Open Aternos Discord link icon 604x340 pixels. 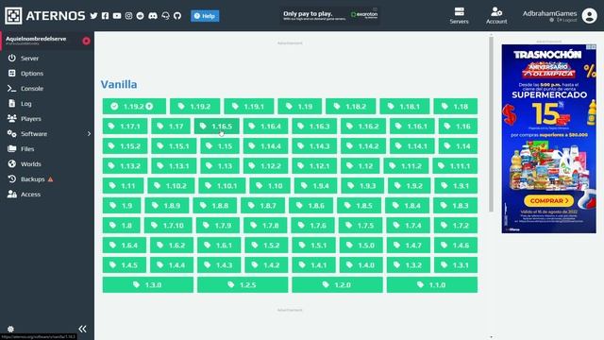tap(153, 16)
